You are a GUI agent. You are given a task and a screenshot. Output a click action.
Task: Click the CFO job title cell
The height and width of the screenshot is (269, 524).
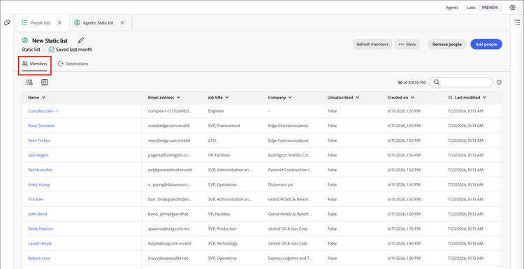pyautogui.click(x=212, y=140)
